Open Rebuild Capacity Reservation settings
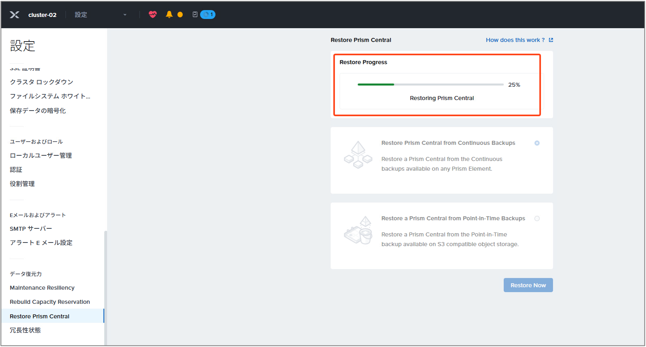 pos(50,302)
